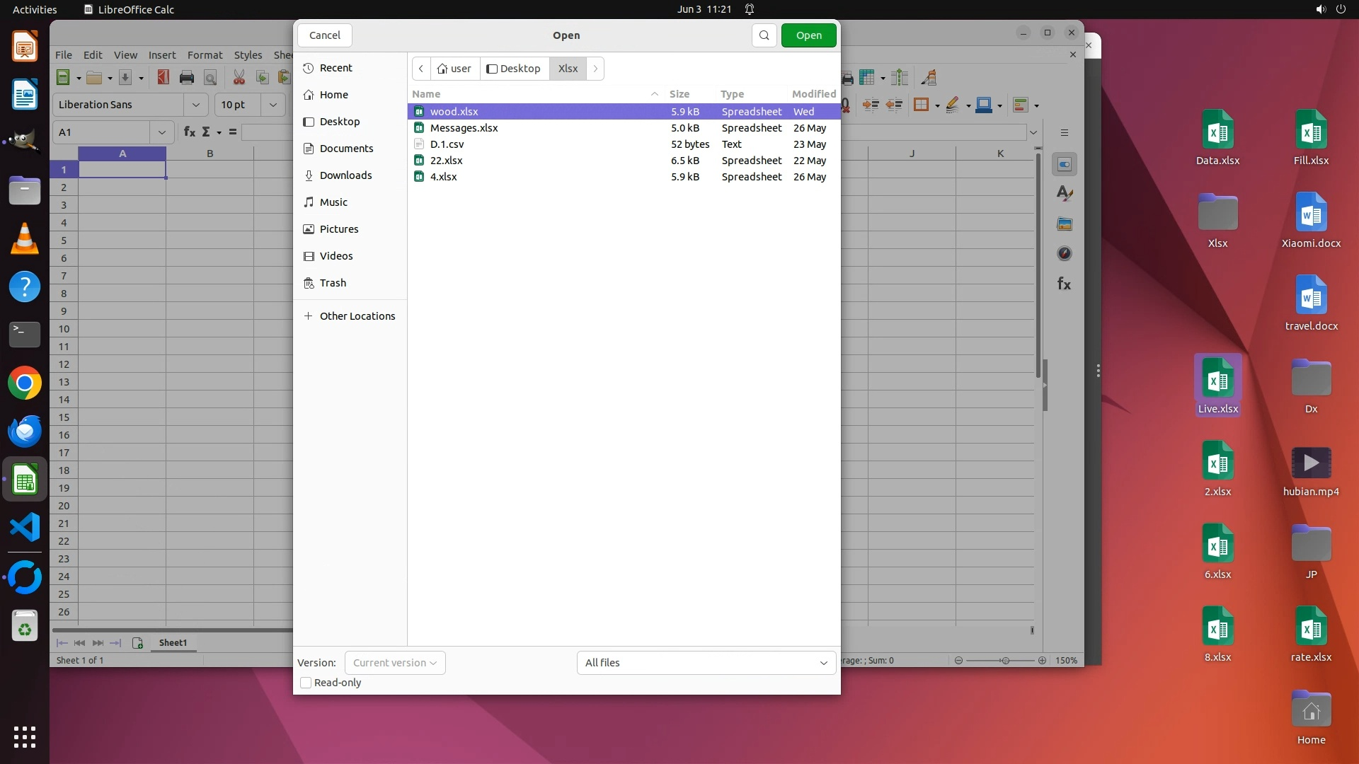Click the search icon in Open dialog
This screenshot has height=764, width=1359.
(x=764, y=35)
